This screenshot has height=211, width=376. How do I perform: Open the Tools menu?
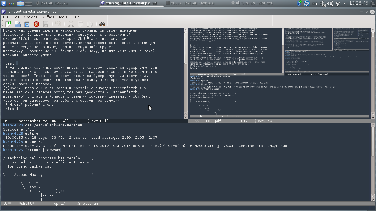[x=63, y=17]
